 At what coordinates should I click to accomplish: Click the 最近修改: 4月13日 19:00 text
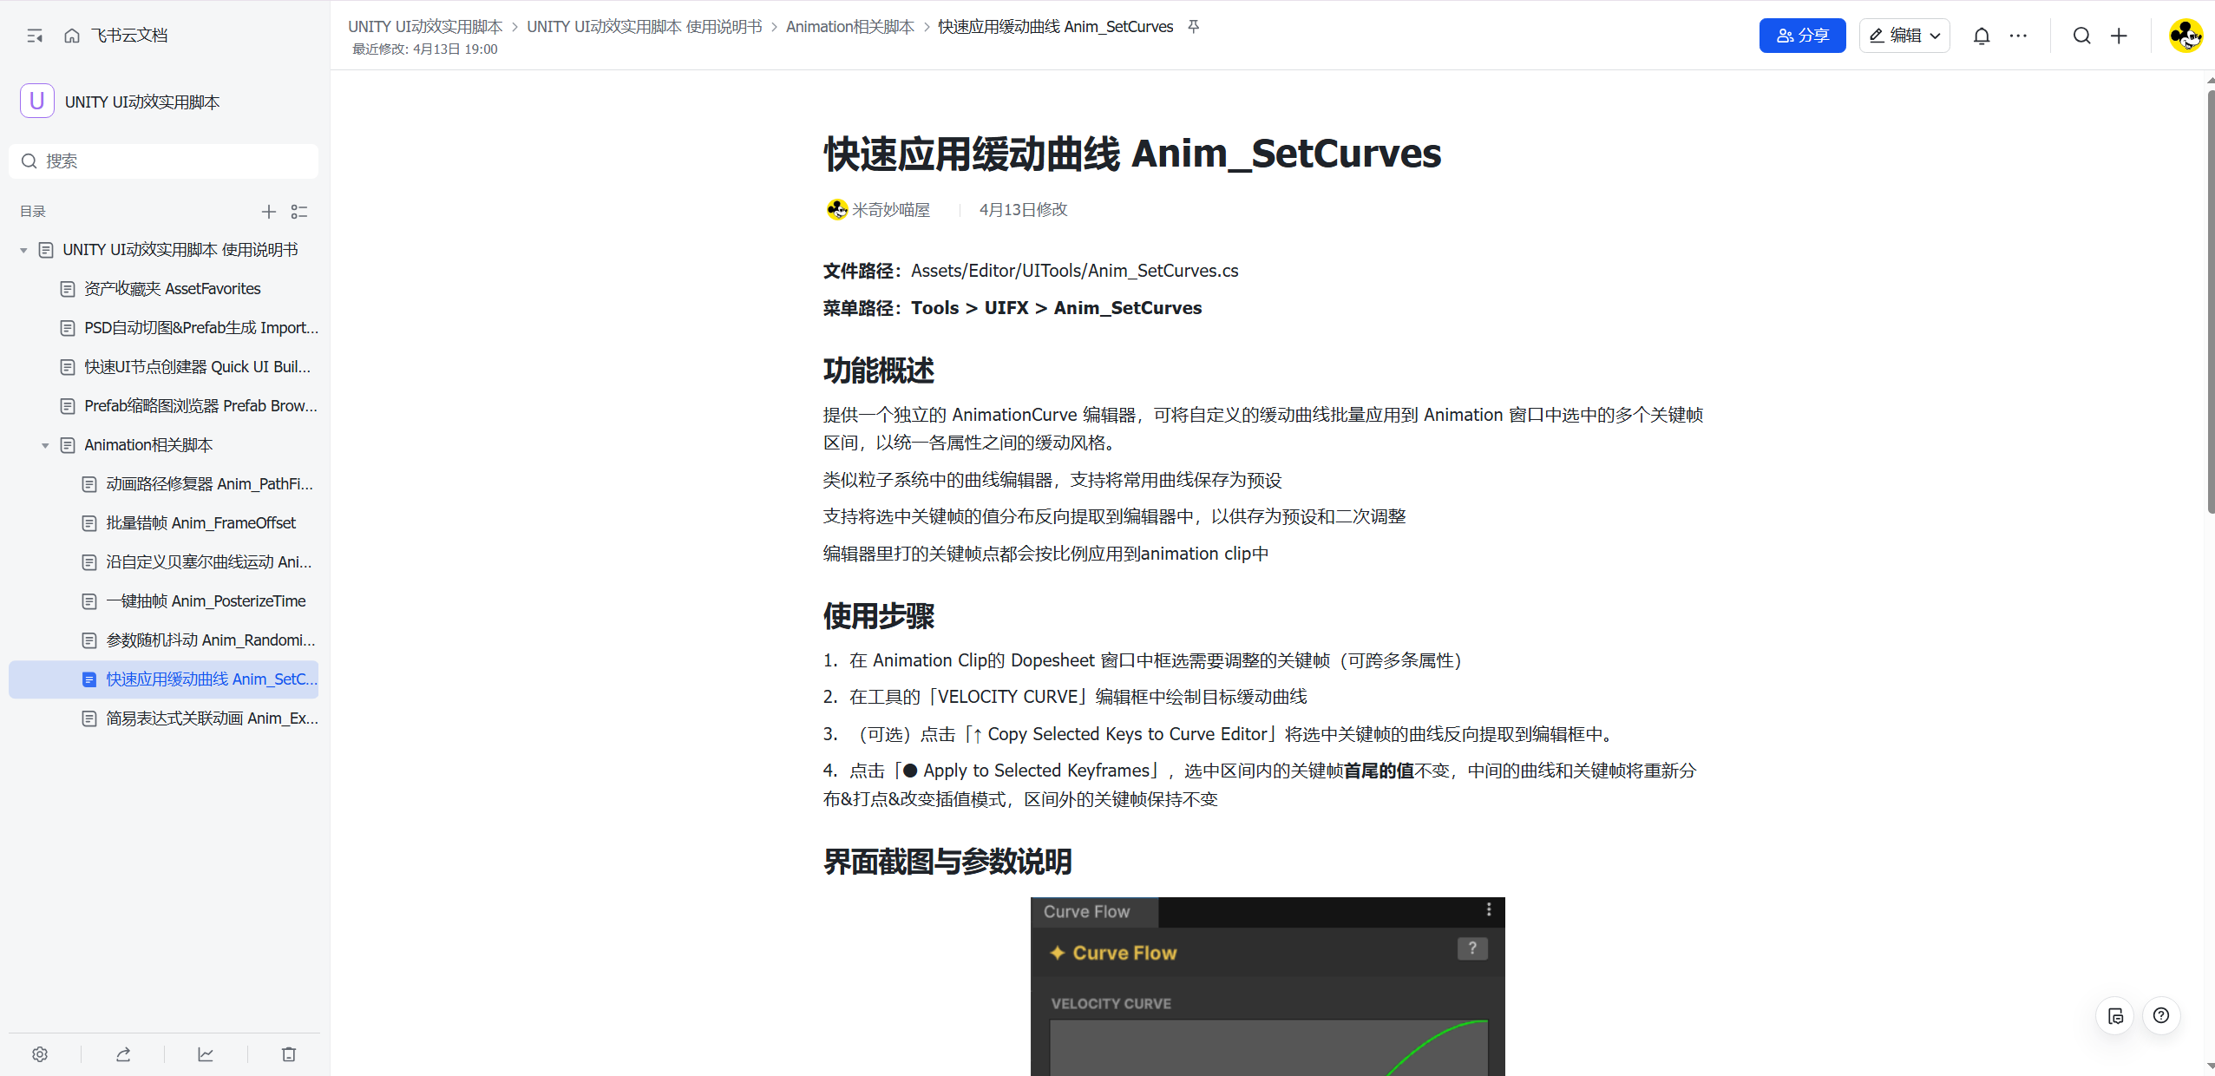425,49
